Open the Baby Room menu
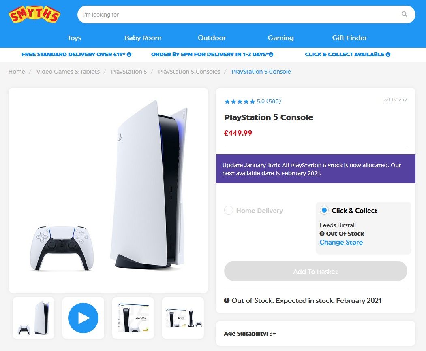426x351 pixels. pos(143,38)
